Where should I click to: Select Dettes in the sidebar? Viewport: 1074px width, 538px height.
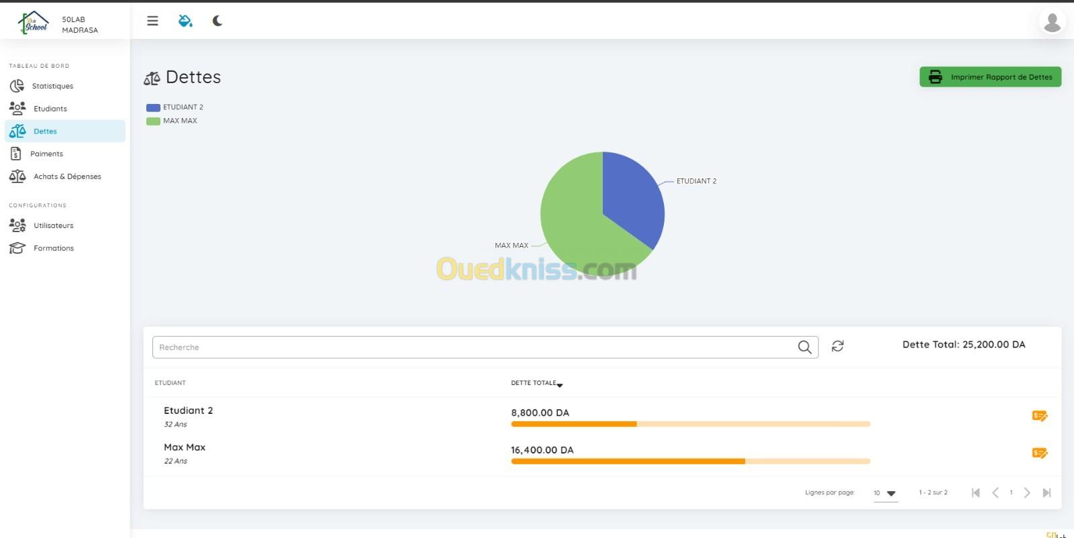click(x=65, y=131)
